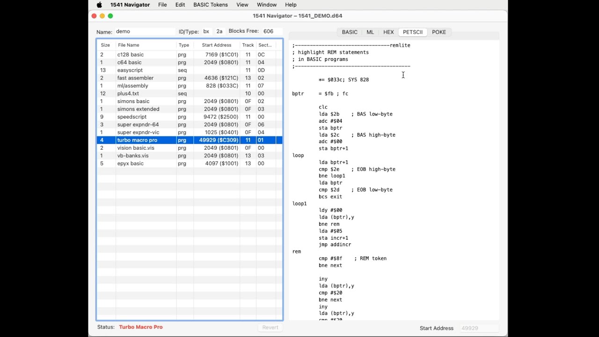Sort by the File Name column header
The height and width of the screenshot is (337, 599).
tap(146, 45)
